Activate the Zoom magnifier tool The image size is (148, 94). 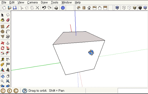coord(2,81)
